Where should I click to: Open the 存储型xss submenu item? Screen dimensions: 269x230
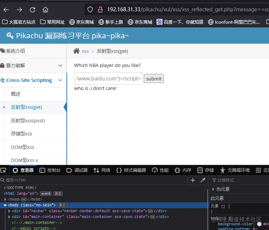pos(22,134)
